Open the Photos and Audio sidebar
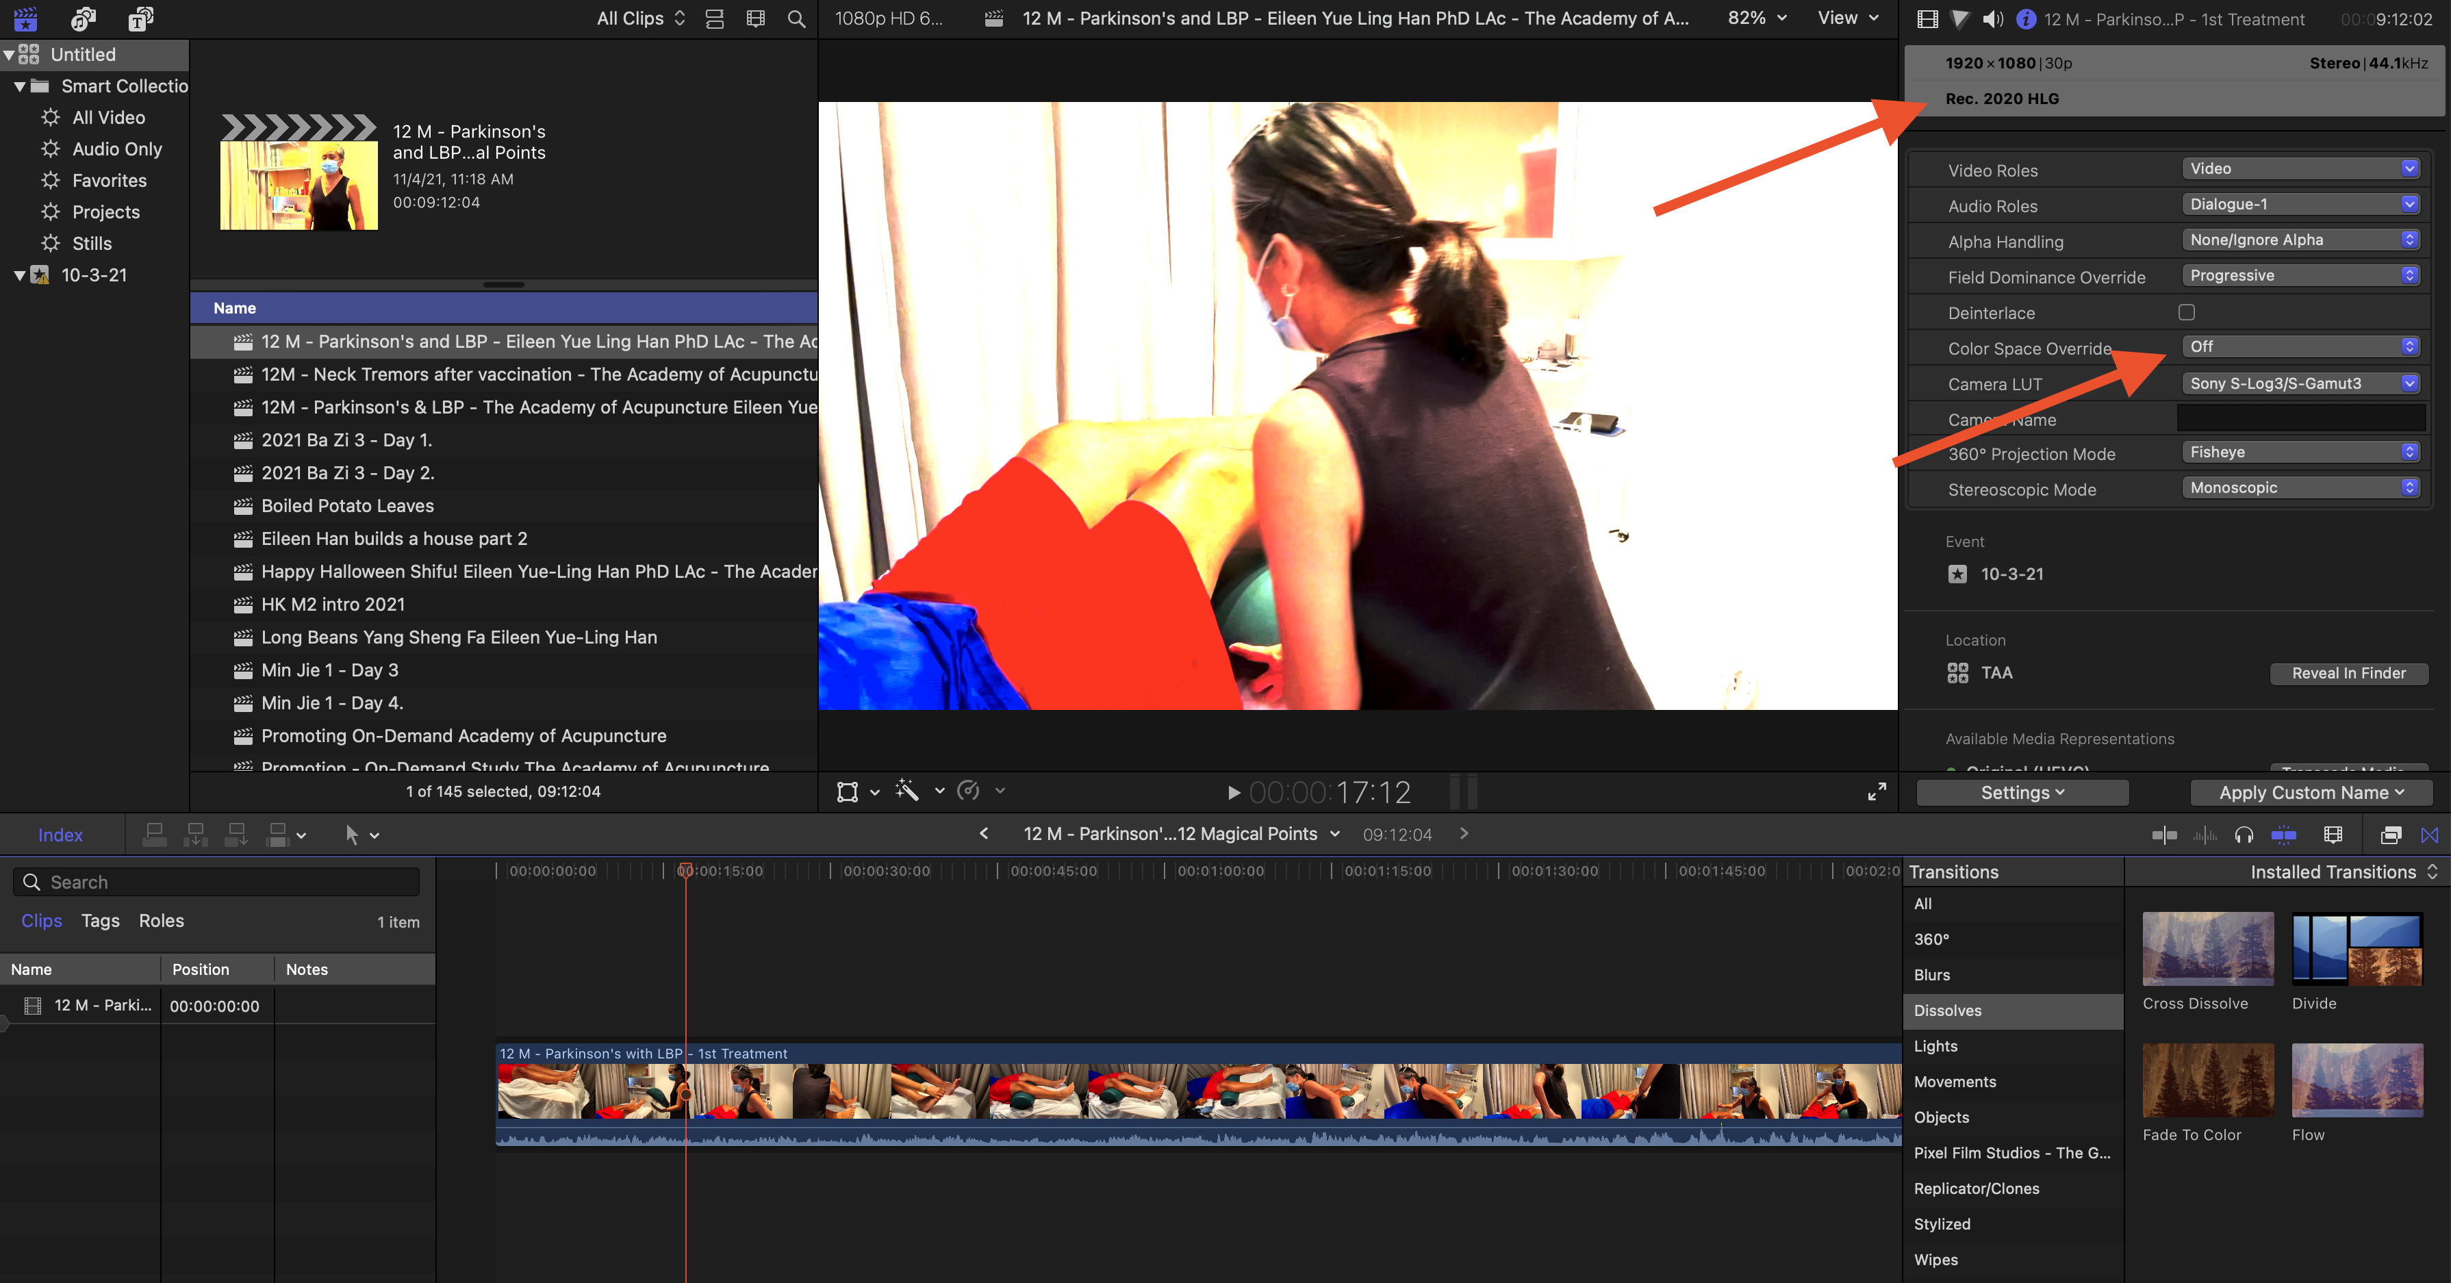 tap(83, 18)
